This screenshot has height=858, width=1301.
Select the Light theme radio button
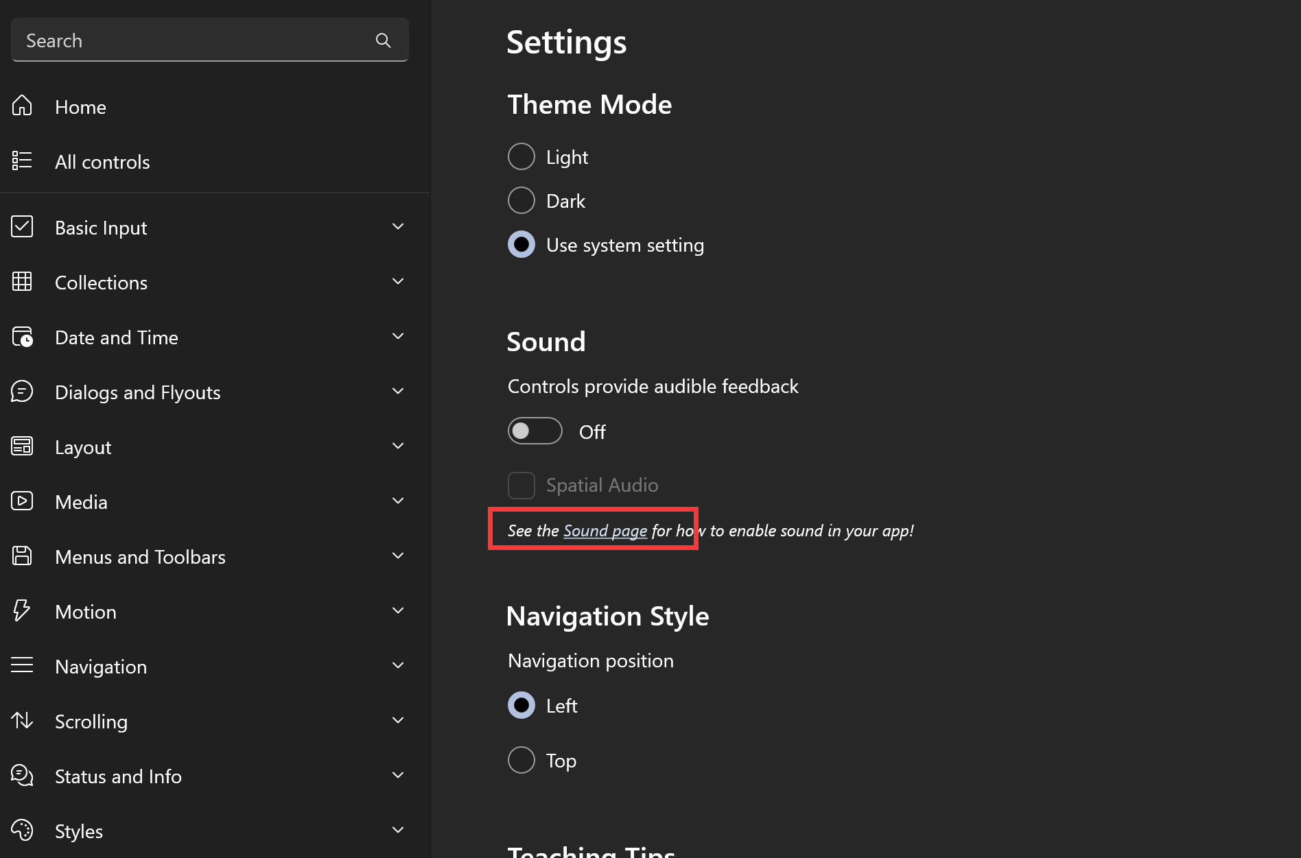(521, 157)
